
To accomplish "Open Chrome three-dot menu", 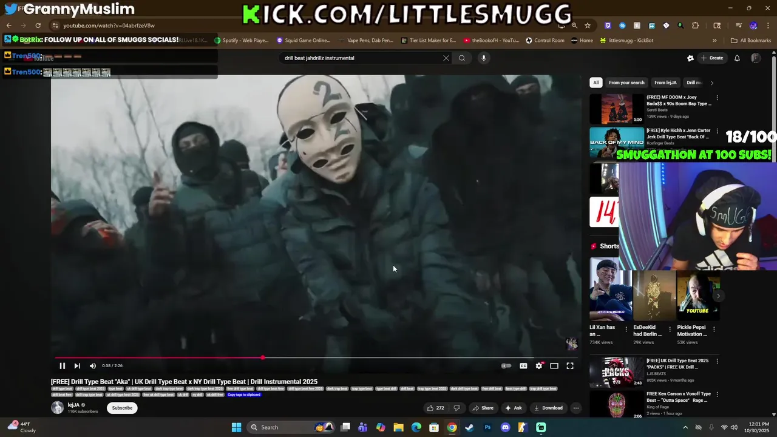I will [x=768, y=25].
